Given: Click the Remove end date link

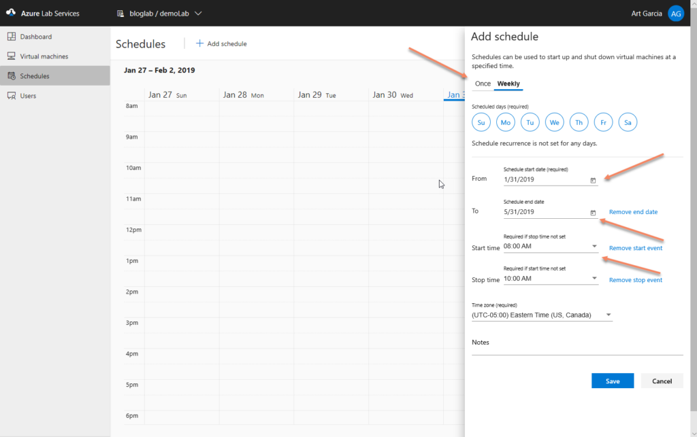Looking at the screenshot, I should tap(632, 211).
